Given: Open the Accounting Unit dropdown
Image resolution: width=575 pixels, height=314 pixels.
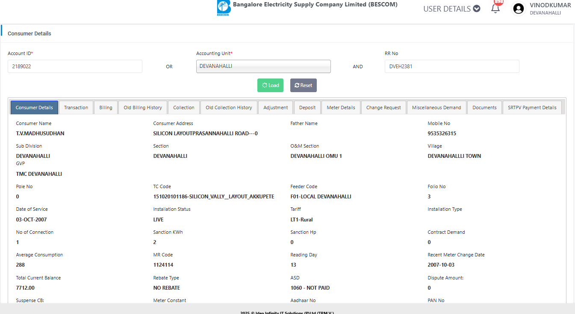Looking at the screenshot, I should 263,67.
